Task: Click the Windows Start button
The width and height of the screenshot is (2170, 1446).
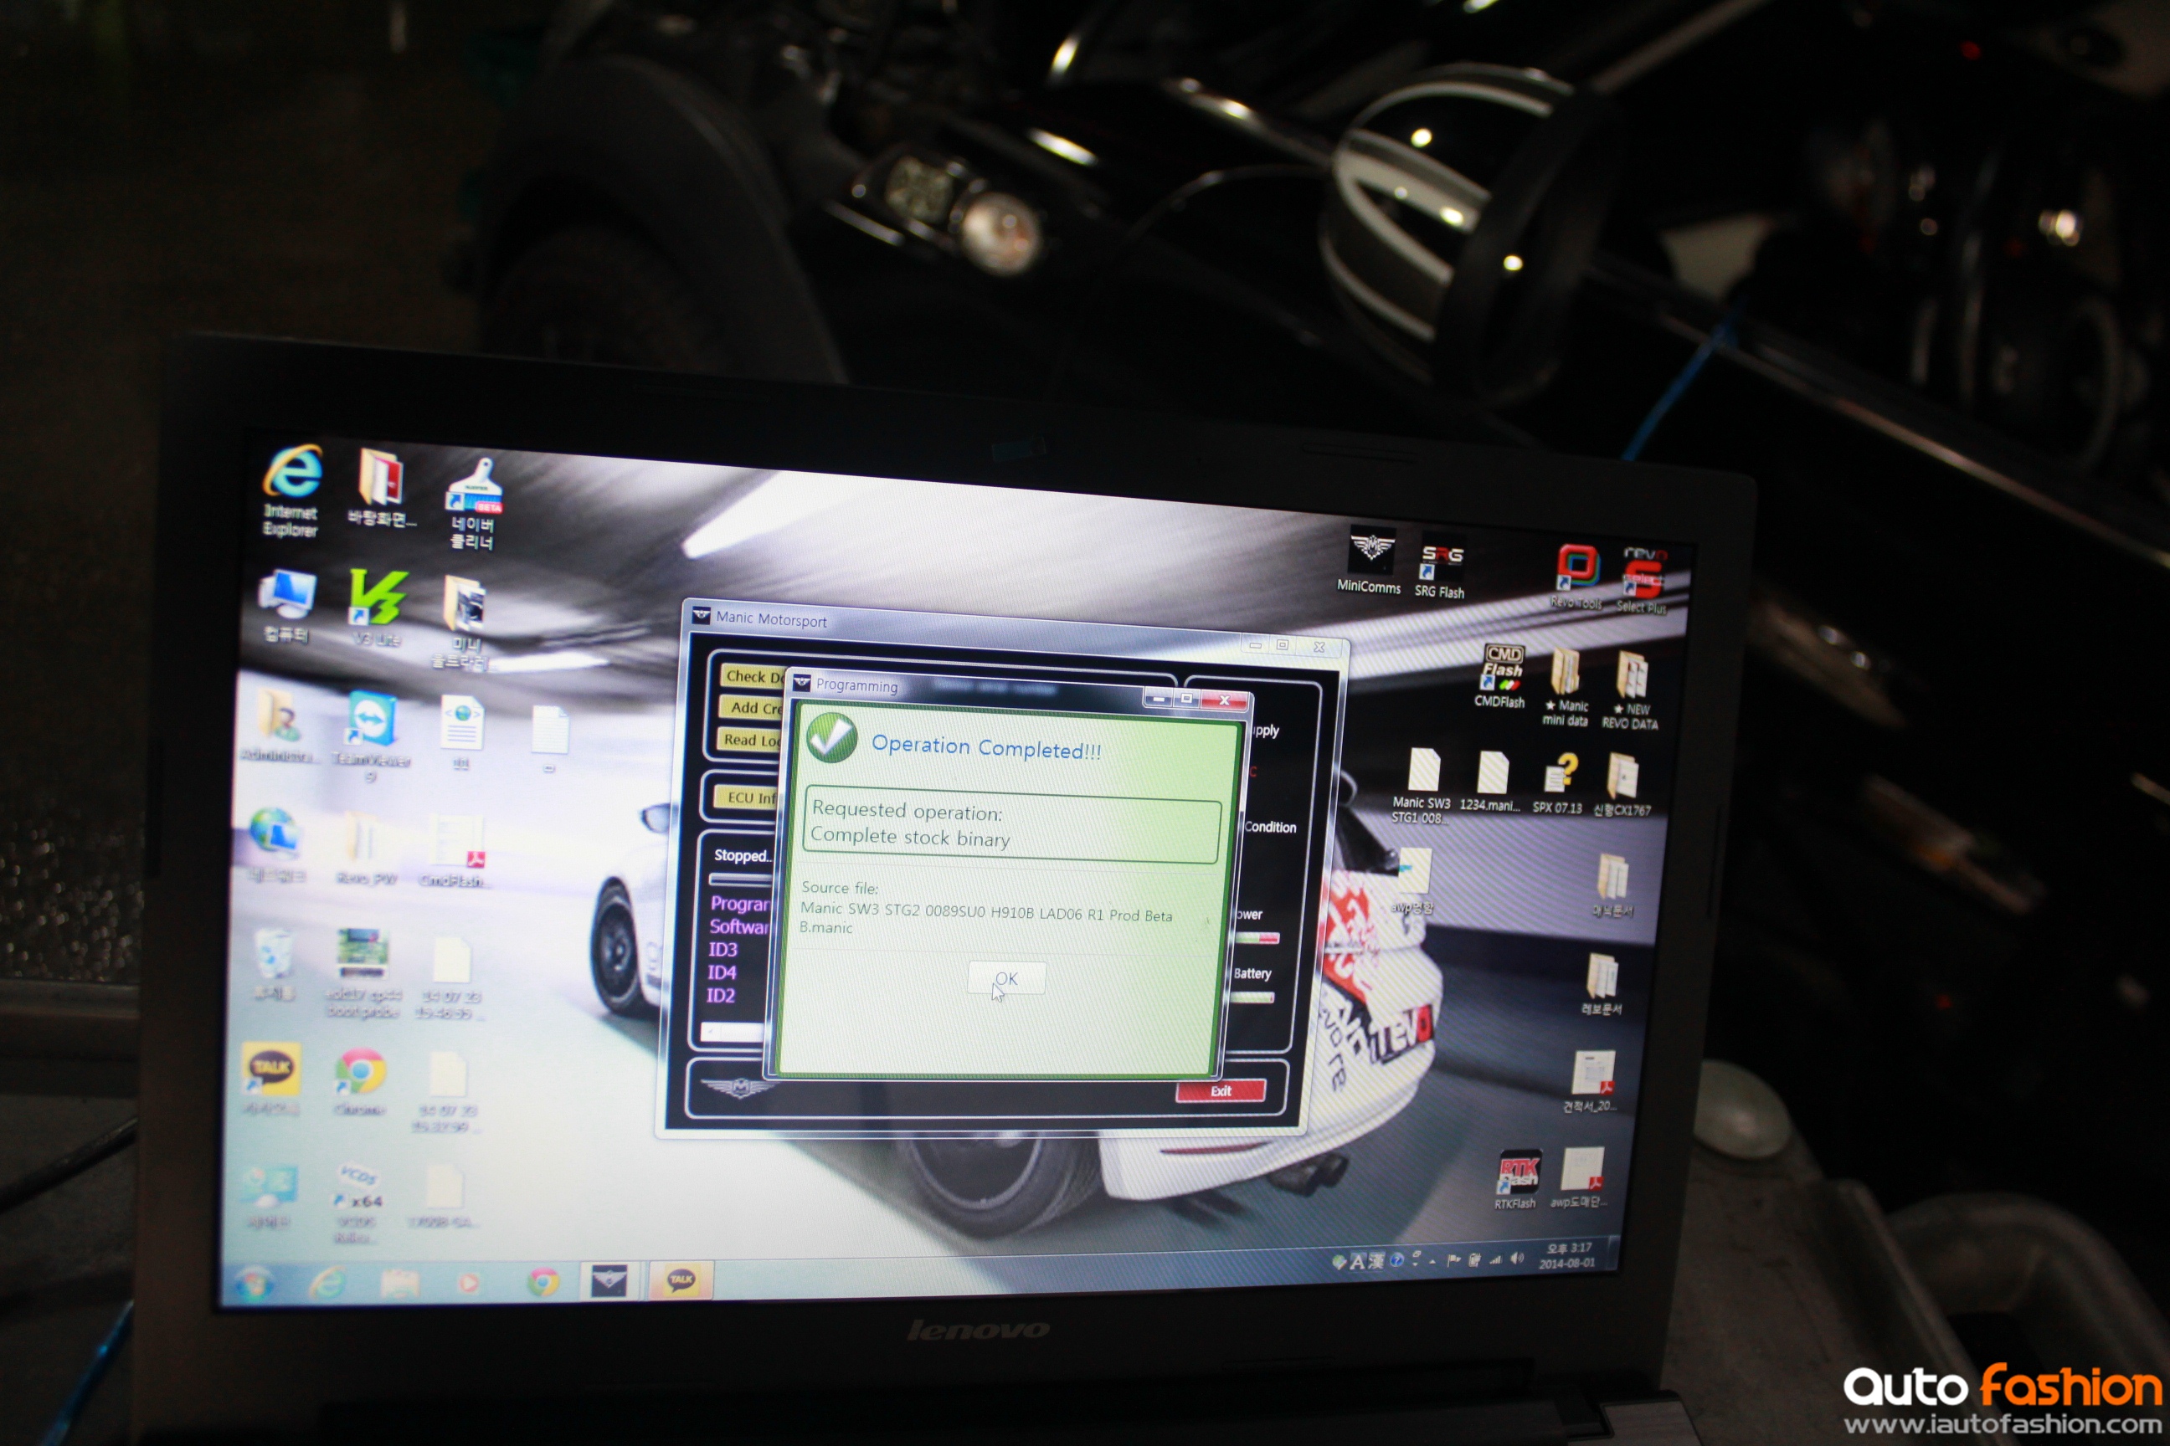Action: point(254,1283)
